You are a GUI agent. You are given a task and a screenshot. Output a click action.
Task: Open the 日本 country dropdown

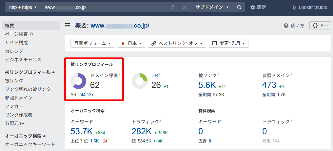[x=131, y=43]
